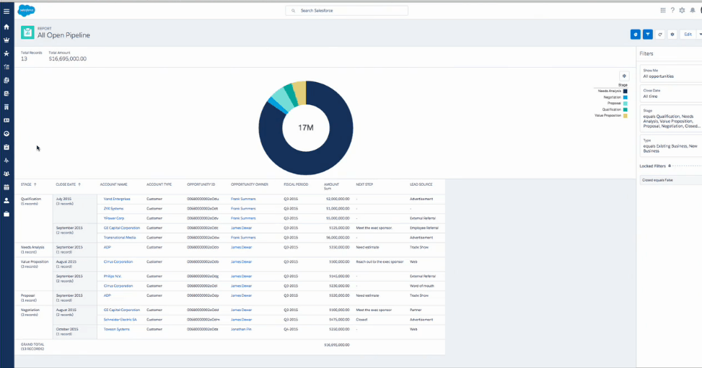The image size is (702, 368).
Task: Click the Edit report button
Action: click(x=688, y=34)
